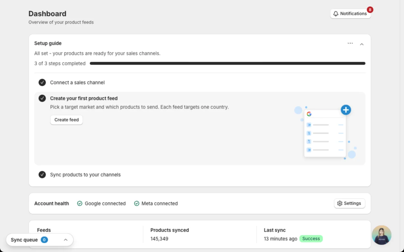Toggle the Connect a sales channel checkmark
This screenshot has height=252, width=404.
click(x=42, y=82)
